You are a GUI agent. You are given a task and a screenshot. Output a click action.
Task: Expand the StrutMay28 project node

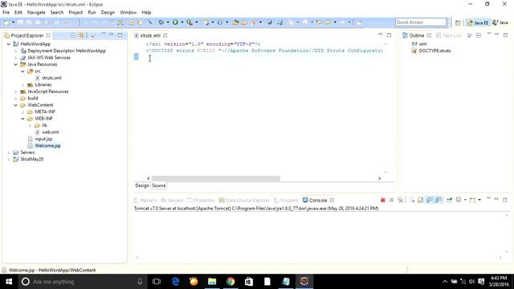click(x=8, y=159)
